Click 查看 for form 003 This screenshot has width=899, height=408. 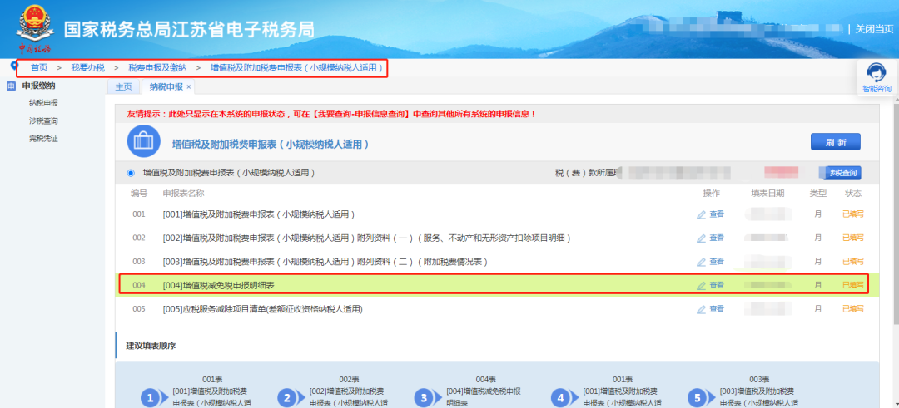pyautogui.click(x=717, y=262)
